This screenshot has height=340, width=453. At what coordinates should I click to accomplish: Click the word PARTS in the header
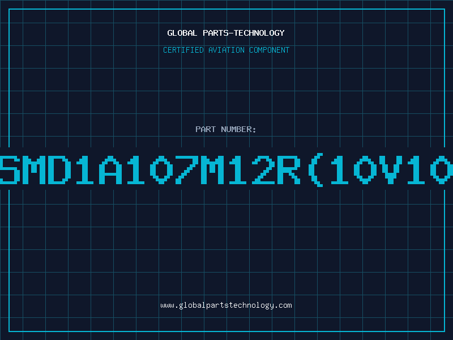pyautogui.click(x=216, y=33)
